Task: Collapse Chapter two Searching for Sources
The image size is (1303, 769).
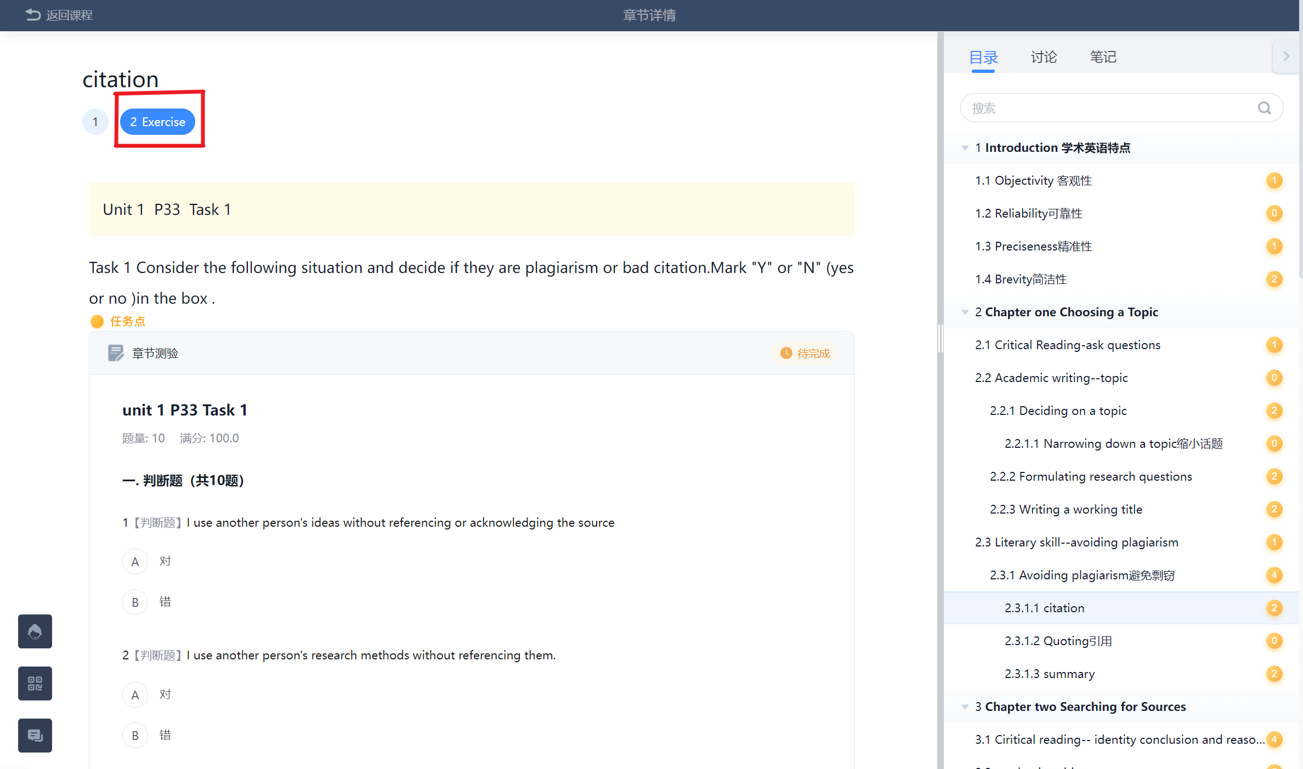Action: tap(965, 707)
